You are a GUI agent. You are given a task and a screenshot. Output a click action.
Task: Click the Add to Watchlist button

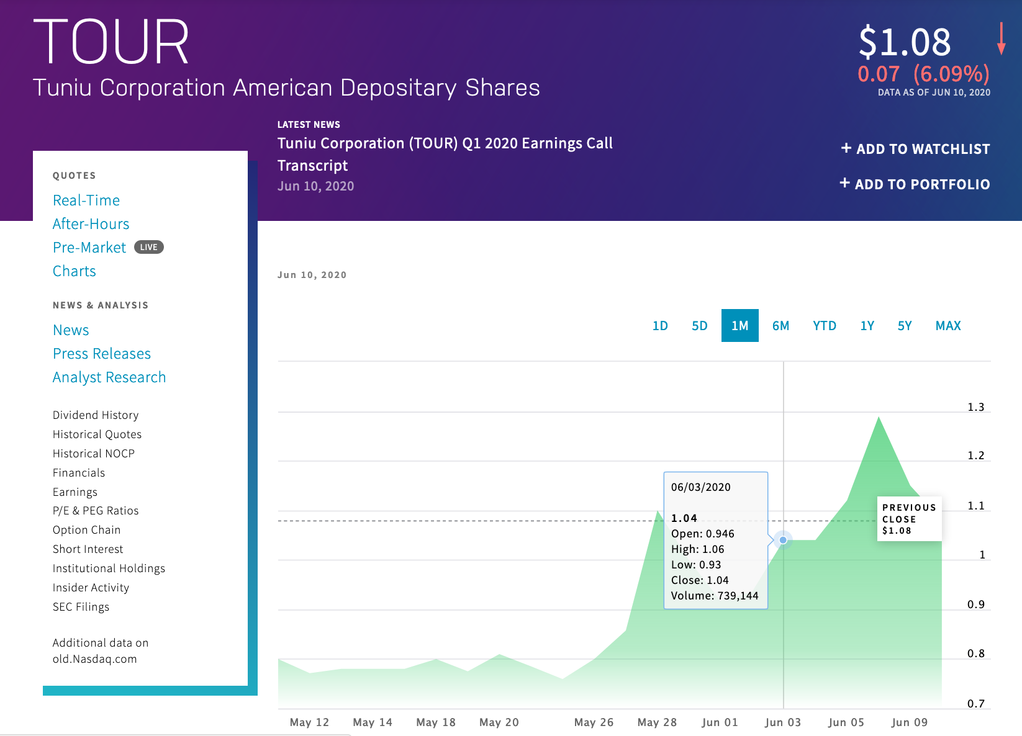pyautogui.click(x=915, y=149)
